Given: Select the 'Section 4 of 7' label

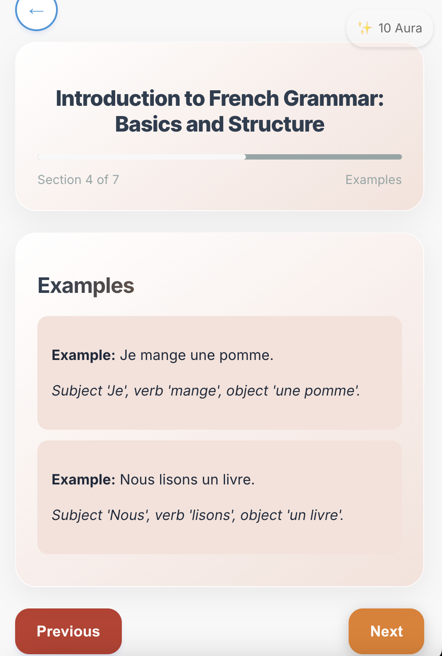Looking at the screenshot, I should point(78,180).
